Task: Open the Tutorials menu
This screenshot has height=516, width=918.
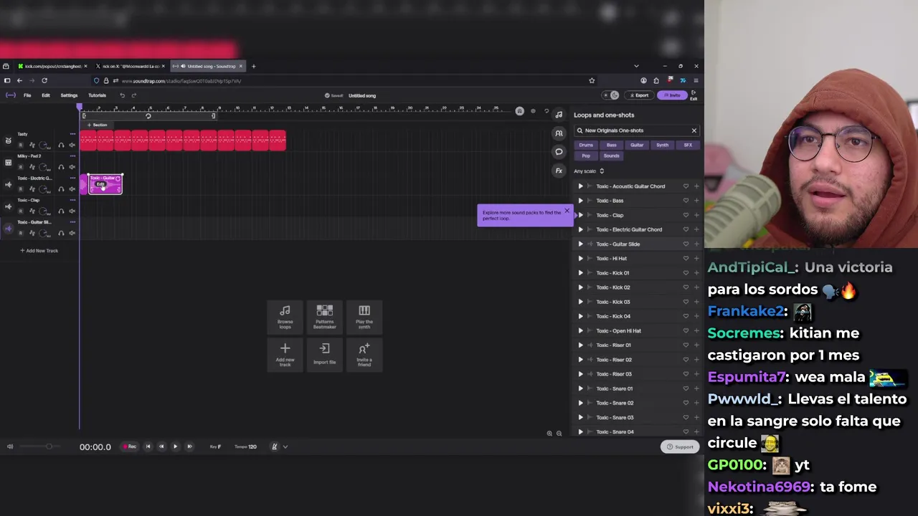Action: pyautogui.click(x=97, y=95)
